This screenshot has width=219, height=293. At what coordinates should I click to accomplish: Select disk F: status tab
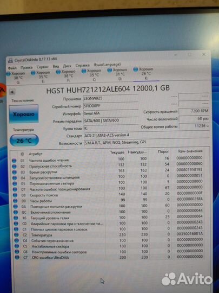66,75
